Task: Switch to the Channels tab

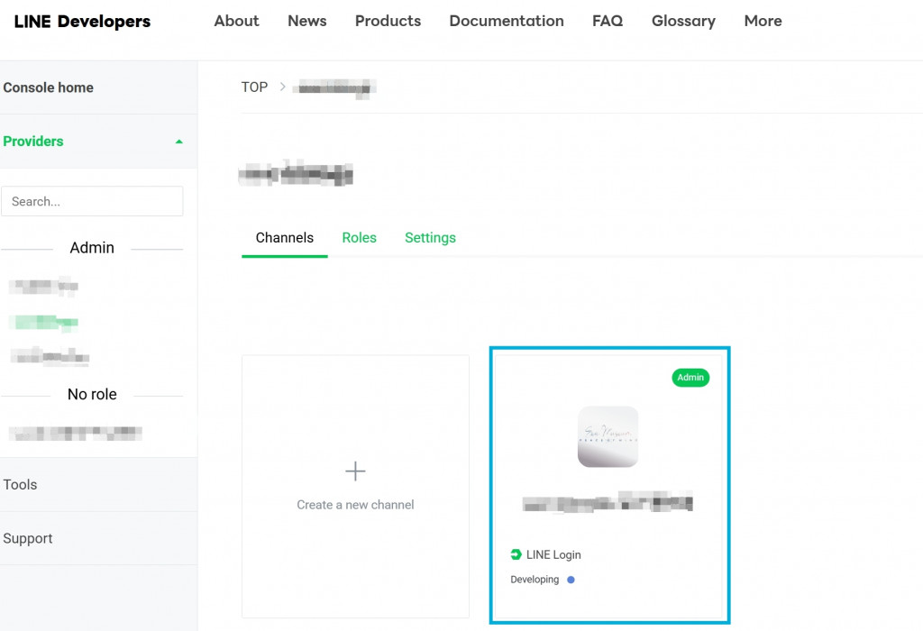Action: pos(284,238)
